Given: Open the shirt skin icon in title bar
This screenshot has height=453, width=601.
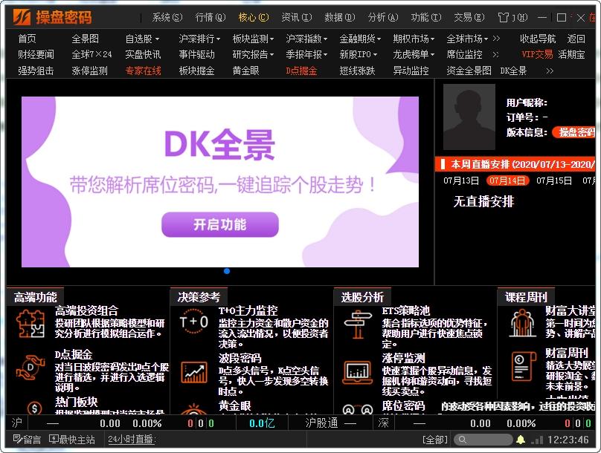Looking at the screenshot, I should [503, 17].
